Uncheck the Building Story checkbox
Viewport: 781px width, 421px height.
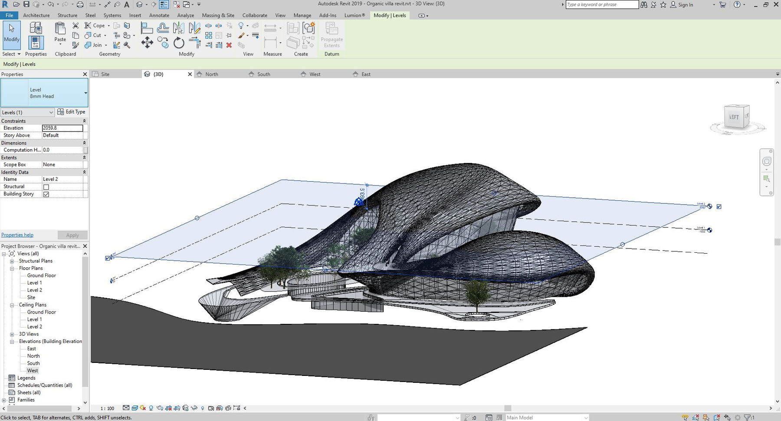click(46, 194)
